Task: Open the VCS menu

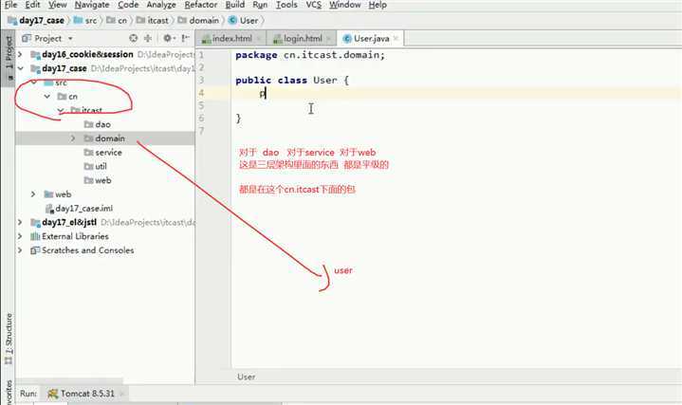Action: 313,5
